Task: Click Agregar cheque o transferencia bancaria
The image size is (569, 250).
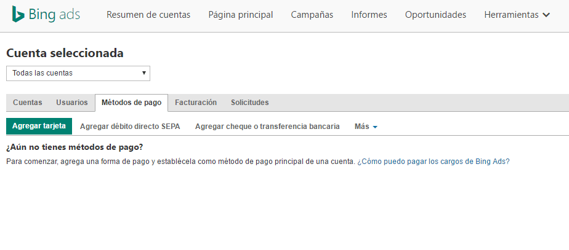Action: coord(267,127)
